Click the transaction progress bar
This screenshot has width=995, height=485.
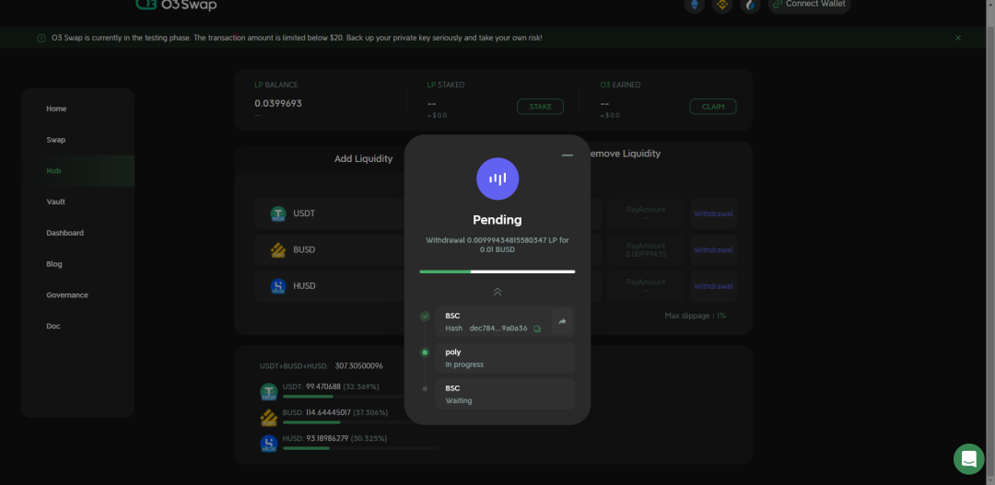[x=497, y=271]
